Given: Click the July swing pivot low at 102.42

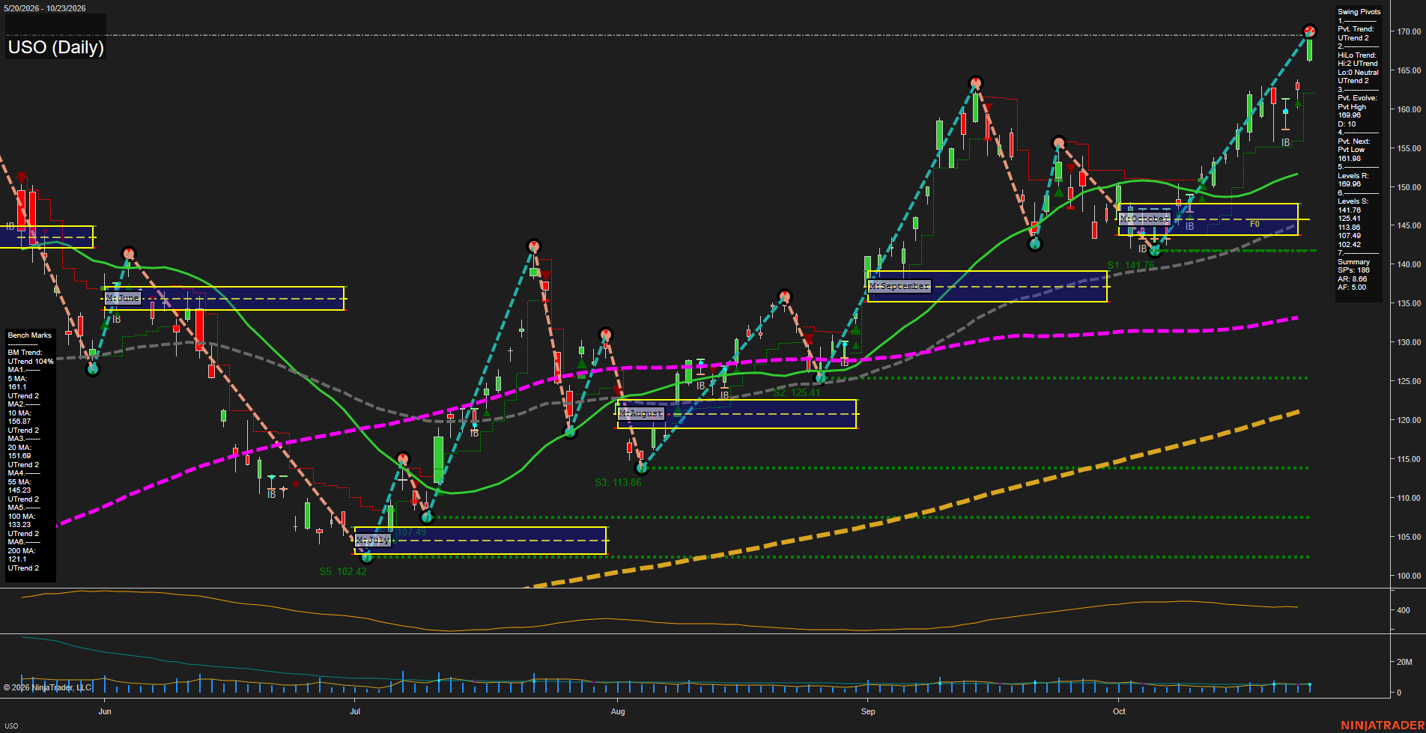Looking at the screenshot, I should coord(366,556).
